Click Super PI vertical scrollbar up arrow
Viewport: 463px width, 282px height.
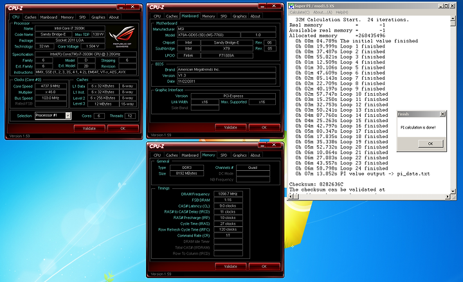(453, 19)
